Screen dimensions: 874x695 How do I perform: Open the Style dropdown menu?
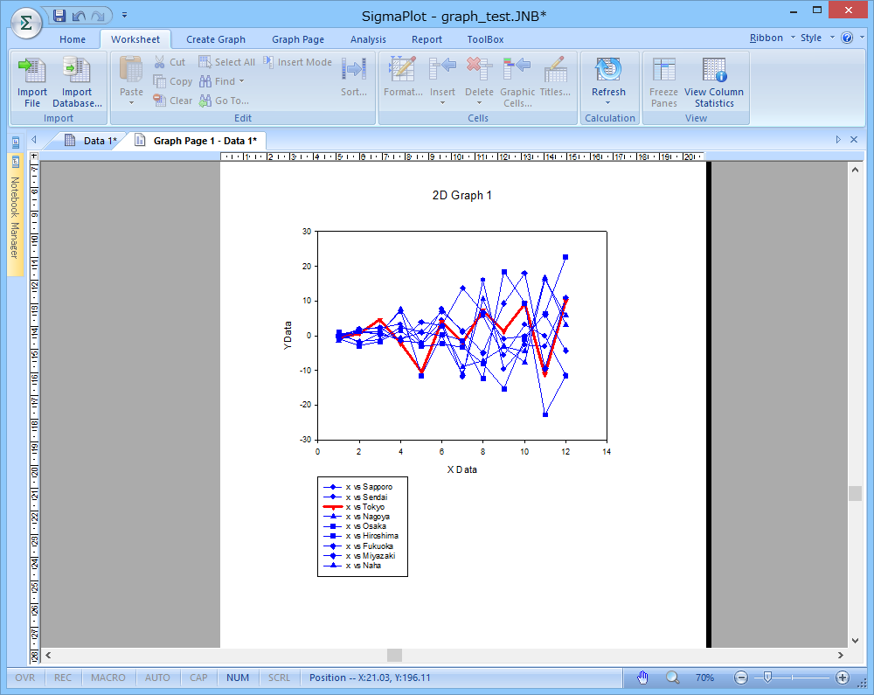click(x=815, y=38)
